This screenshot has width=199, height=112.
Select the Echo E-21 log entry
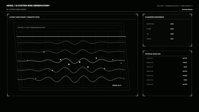(x=150, y=76)
